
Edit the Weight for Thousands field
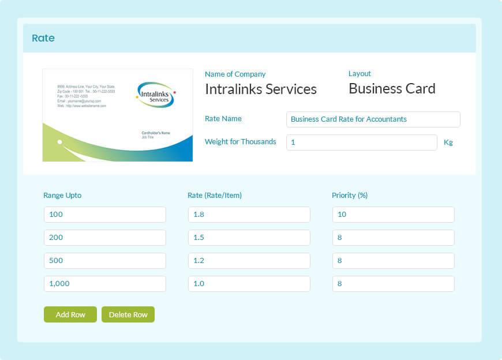362,142
